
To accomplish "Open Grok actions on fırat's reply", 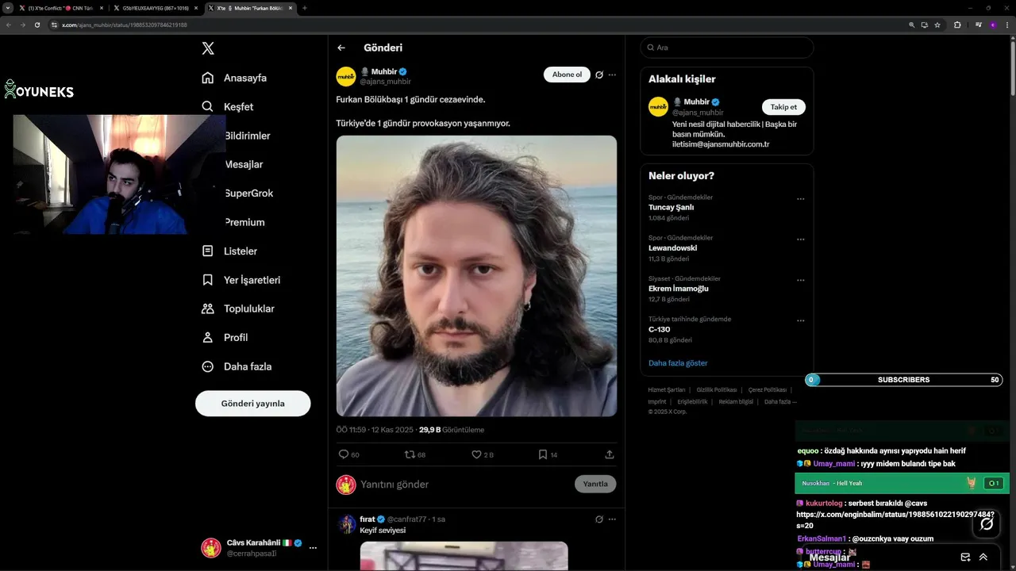I will click(599, 519).
